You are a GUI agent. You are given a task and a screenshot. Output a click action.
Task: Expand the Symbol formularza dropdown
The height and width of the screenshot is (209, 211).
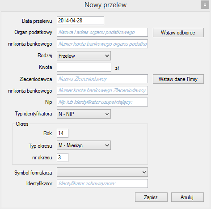click(102, 172)
